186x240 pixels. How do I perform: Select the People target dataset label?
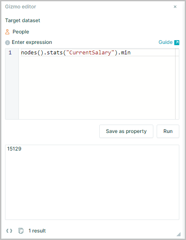point(21,32)
